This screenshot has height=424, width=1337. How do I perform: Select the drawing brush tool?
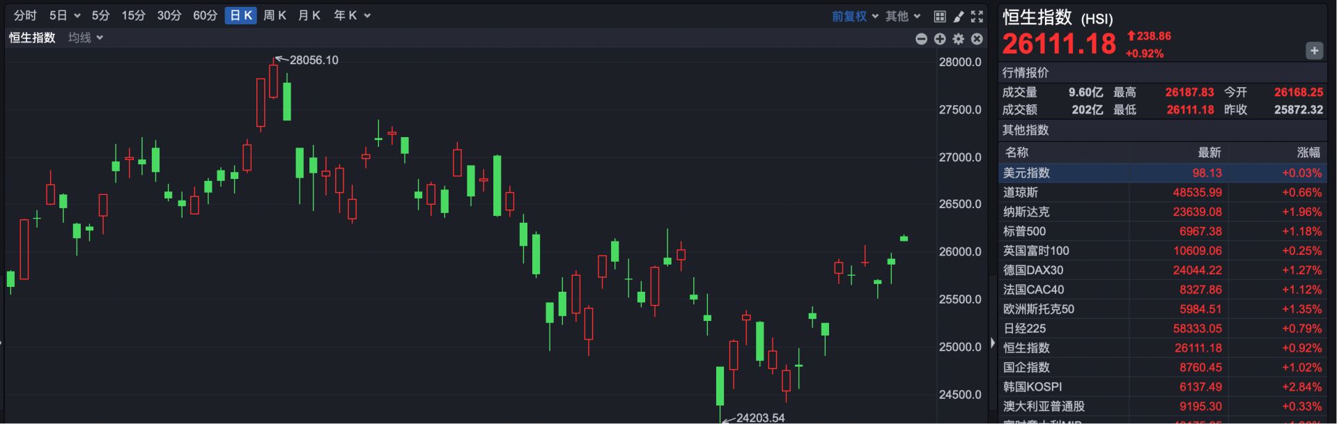(x=958, y=16)
